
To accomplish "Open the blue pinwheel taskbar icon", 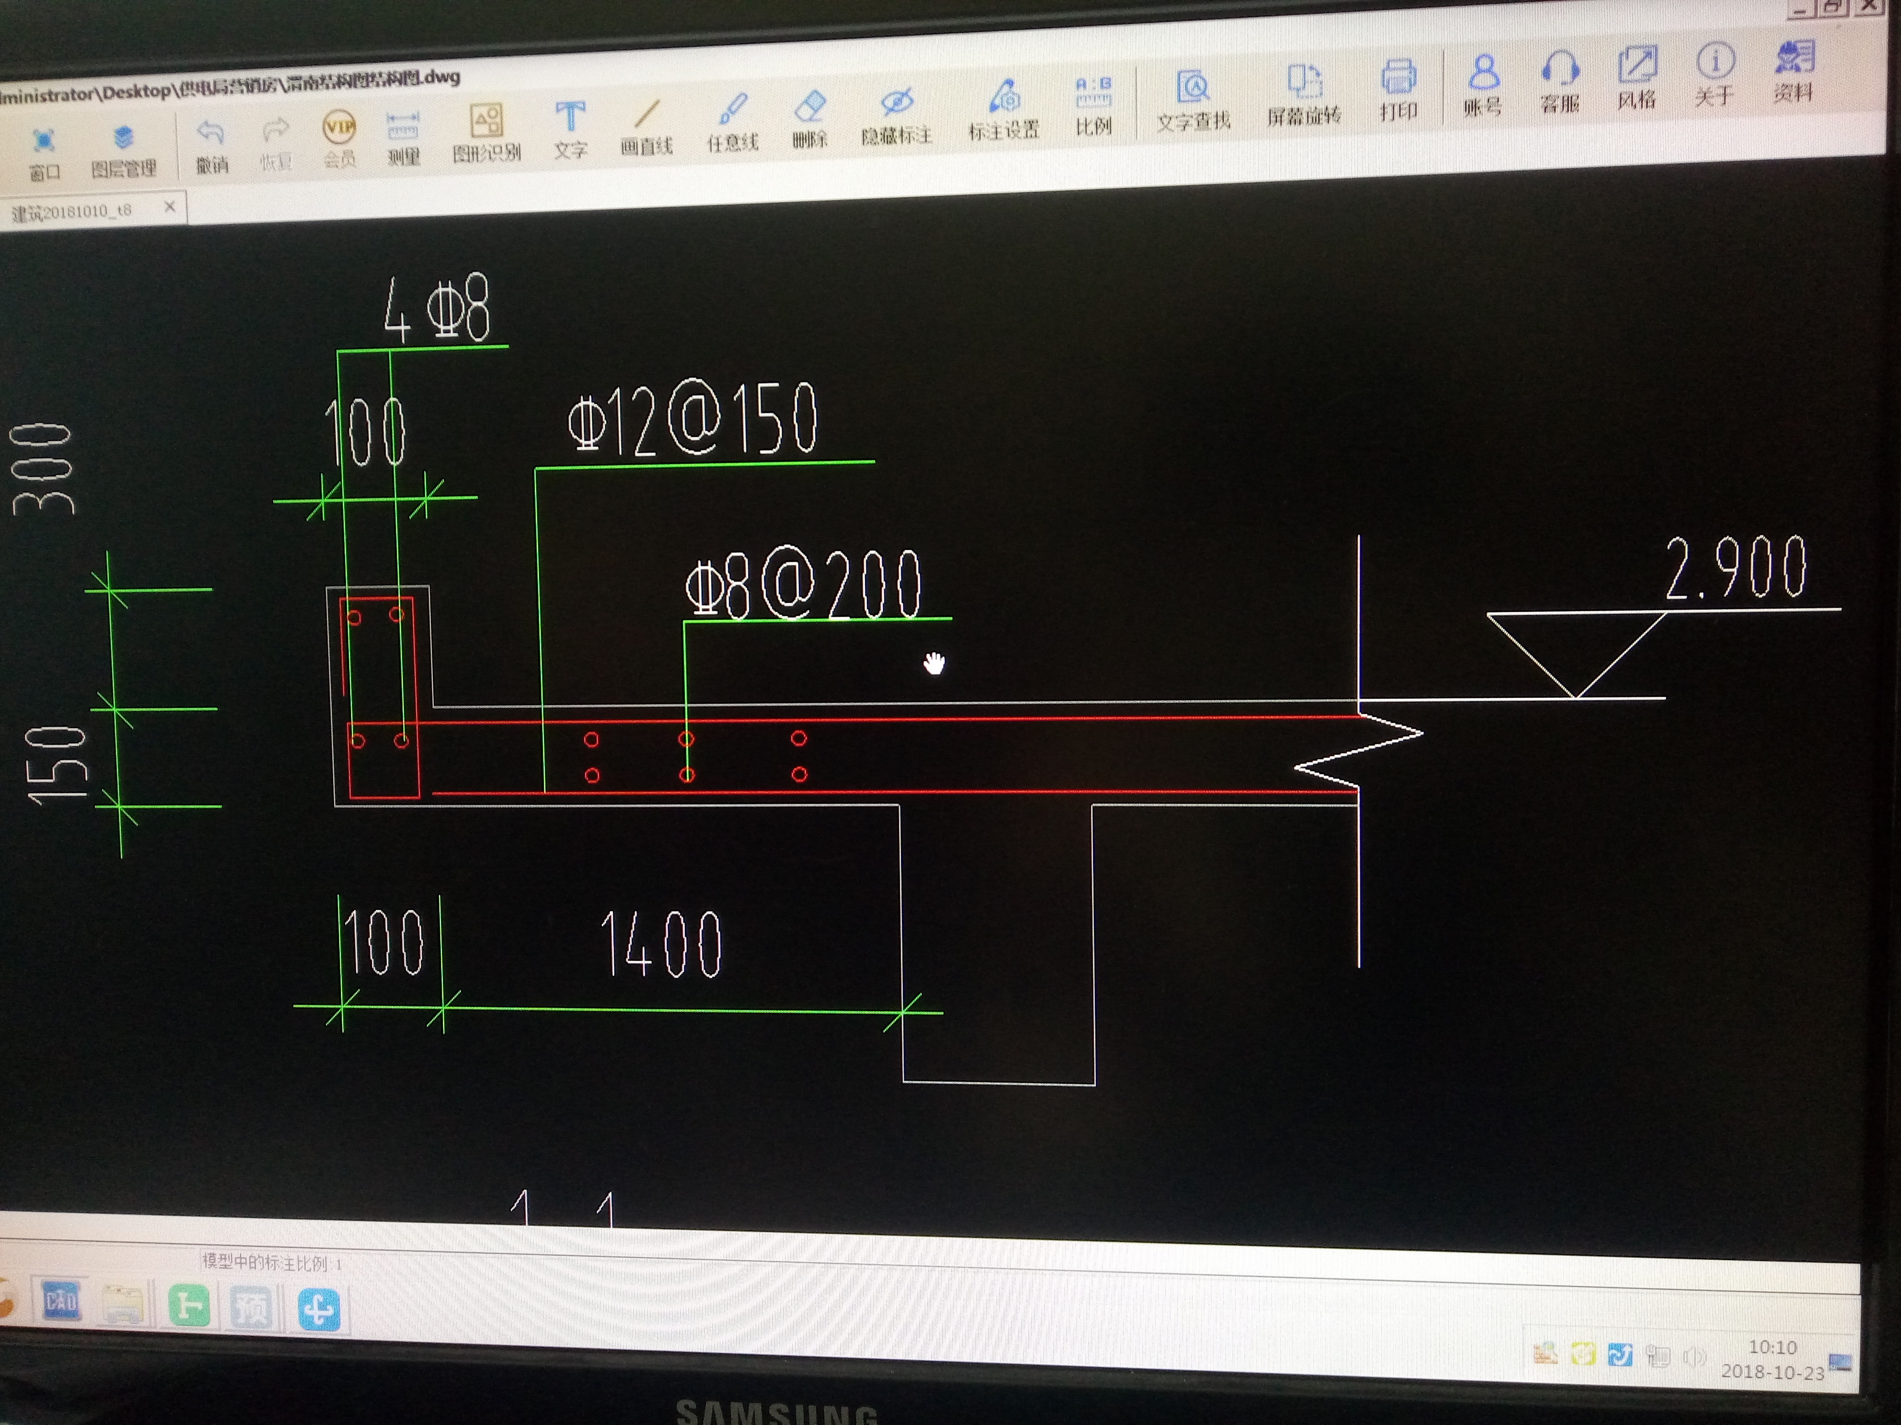I will tap(318, 1311).
